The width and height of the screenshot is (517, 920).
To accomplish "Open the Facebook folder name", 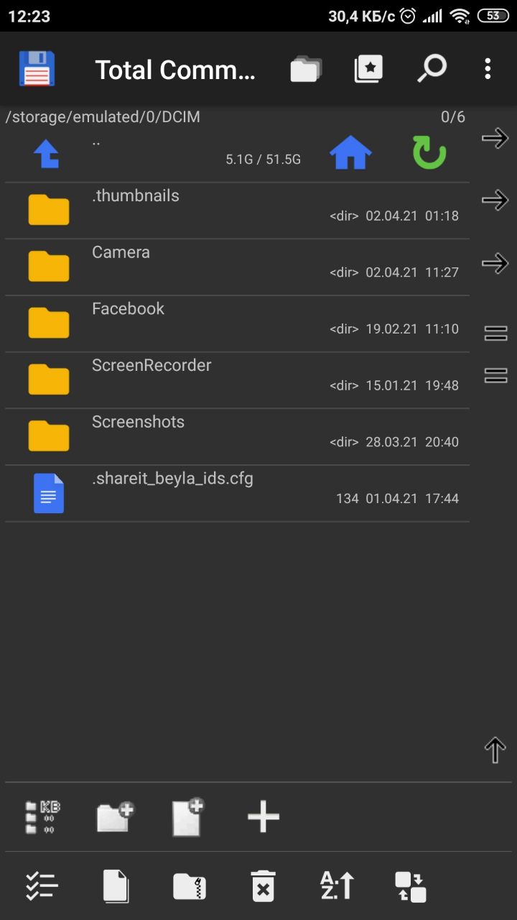I will 128,308.
